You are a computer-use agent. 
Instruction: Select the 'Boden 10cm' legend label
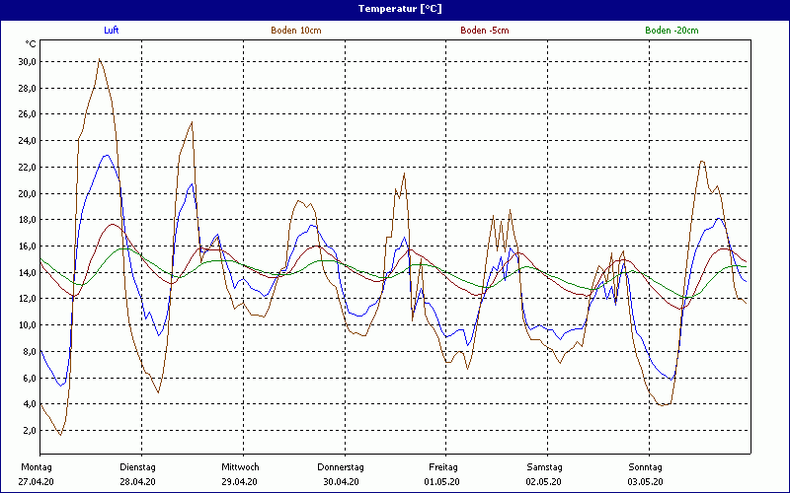(x=296, y=31)
